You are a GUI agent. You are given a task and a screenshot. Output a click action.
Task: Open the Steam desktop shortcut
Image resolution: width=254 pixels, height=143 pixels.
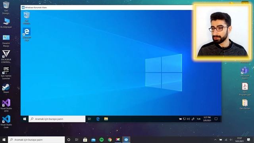click(6, 88)
